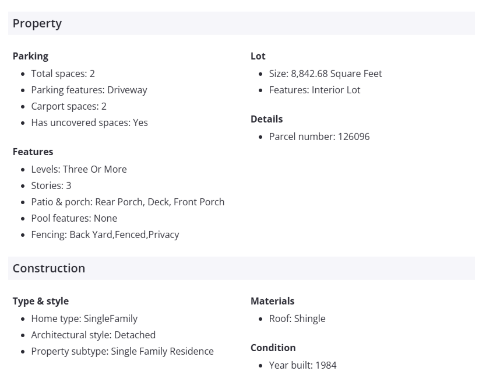Select Home type: SingleFamily item
This screenshot has width=479, height=378.
[84, 318]
